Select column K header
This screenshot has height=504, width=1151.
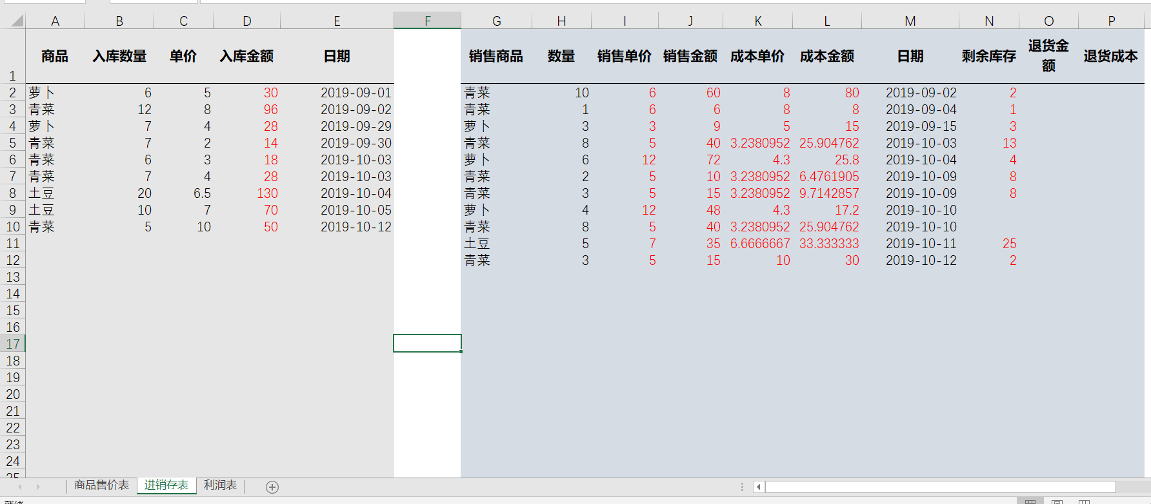point(758,21)
